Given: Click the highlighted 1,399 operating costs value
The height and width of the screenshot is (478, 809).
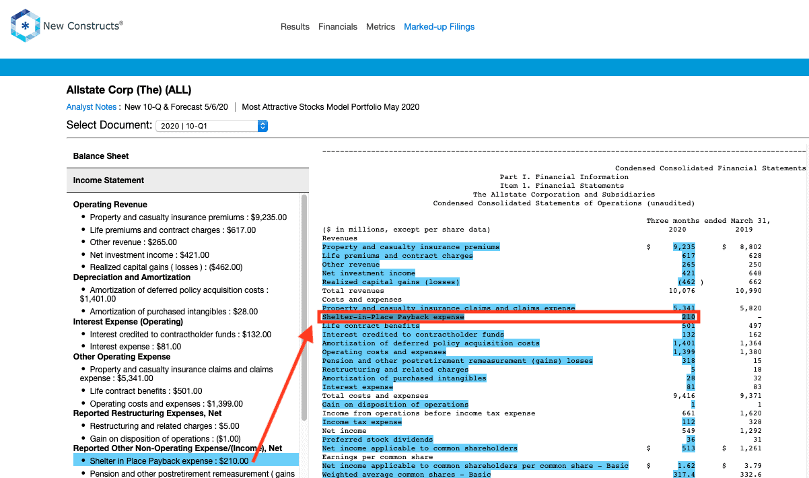Looking at the screenshot, I should (684, 352).
